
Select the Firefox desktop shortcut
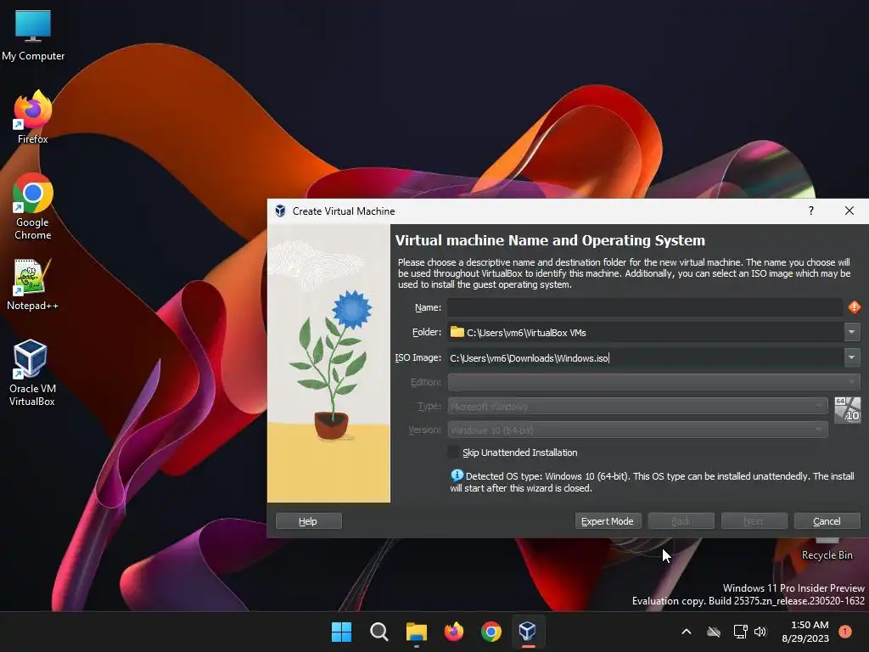pyautogui.click(x=33, y=116)
